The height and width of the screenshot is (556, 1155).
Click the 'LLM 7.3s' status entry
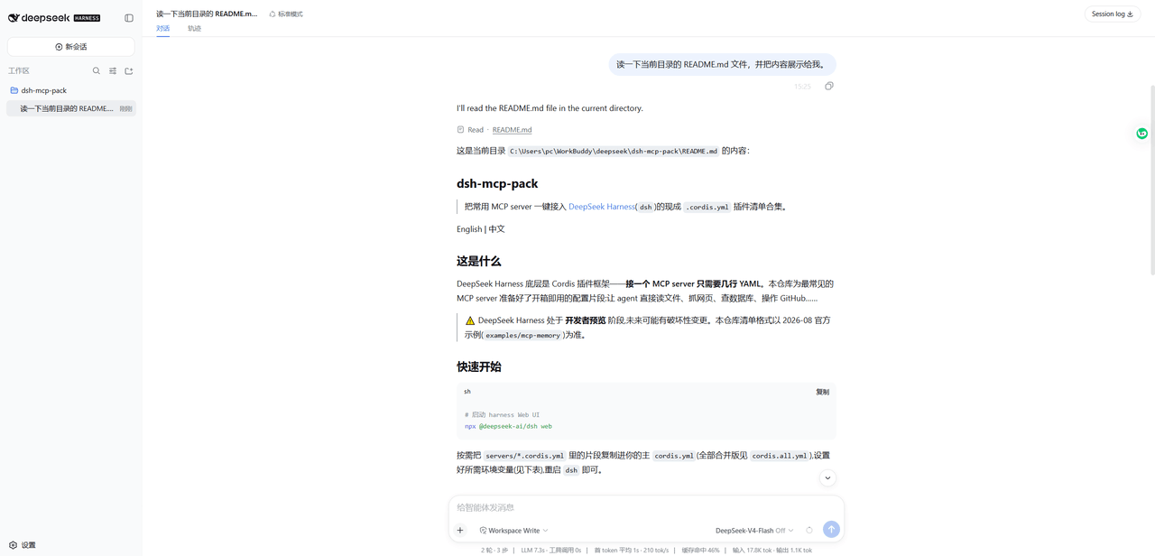pos(534,550)
